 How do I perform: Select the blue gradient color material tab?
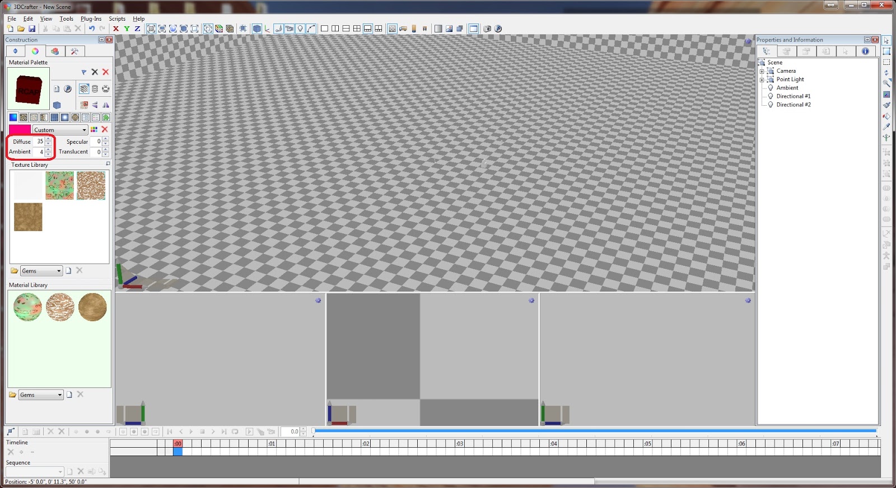[13, 118]
